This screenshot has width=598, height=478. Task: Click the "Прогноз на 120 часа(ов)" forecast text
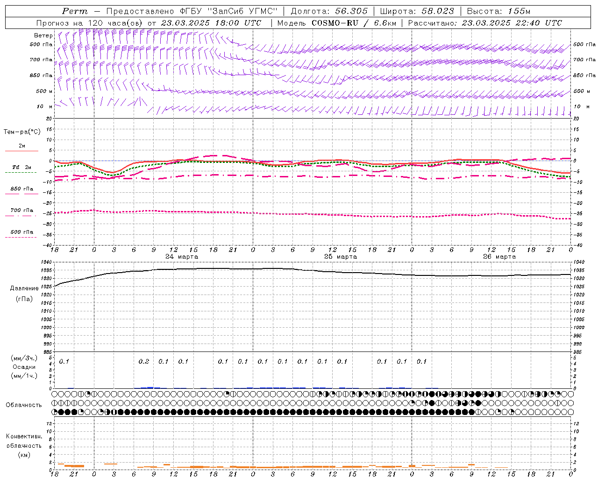[90, 23]
